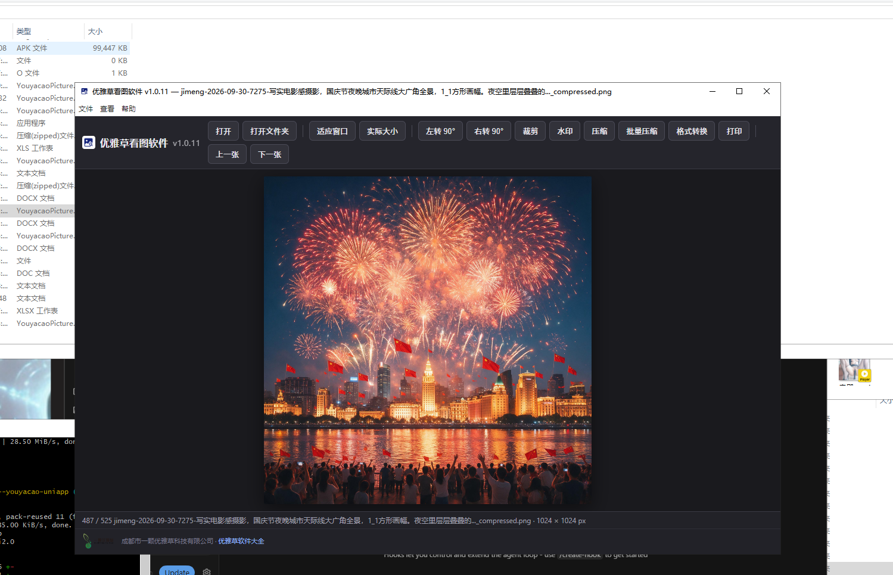Viewport: 893px width, 575px height.
Task: Select the DOC 文档 row in file explorer
Action: pyautogui.click(x=37, y=273)
